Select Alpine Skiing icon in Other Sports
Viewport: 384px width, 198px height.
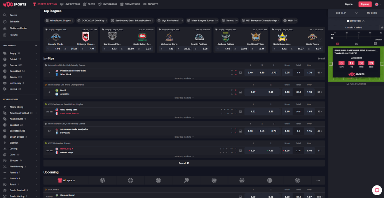click(5, 107)
